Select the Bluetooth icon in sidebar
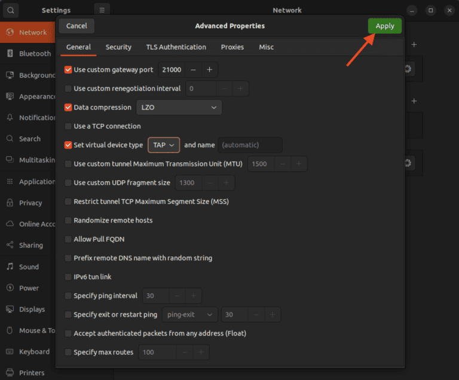The height and width of the screenshot is (380, 459). (x=10, y=53)
